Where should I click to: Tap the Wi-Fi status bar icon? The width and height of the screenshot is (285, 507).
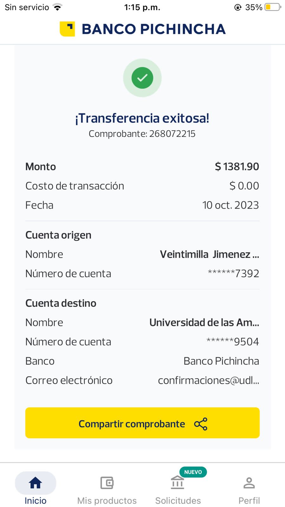pos(57,7)
